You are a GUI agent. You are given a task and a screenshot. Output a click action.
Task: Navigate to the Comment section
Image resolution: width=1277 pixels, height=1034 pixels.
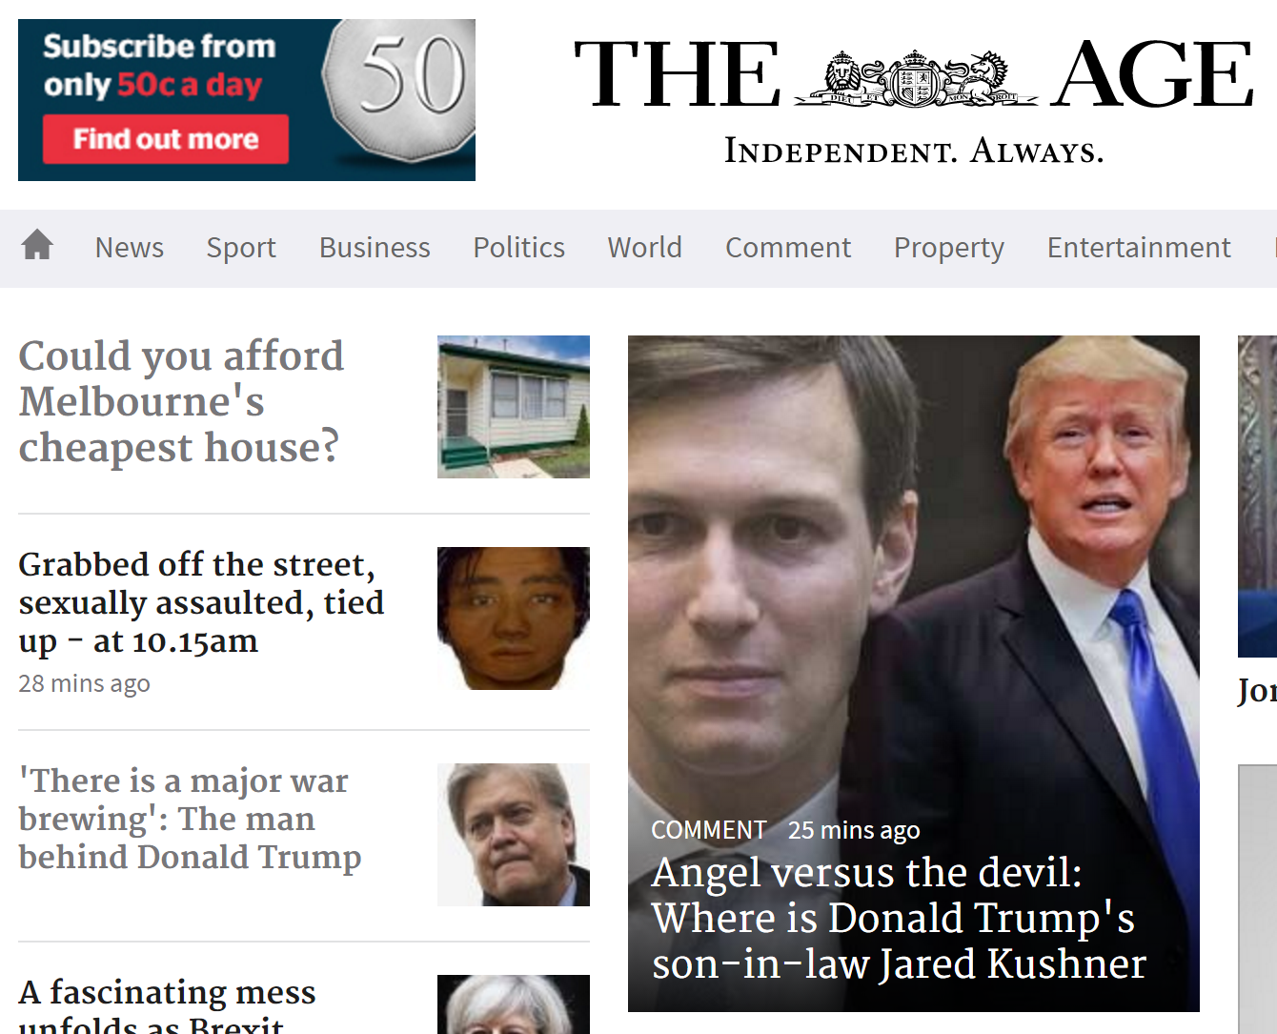pyautogui.click(x=788, y=248)
